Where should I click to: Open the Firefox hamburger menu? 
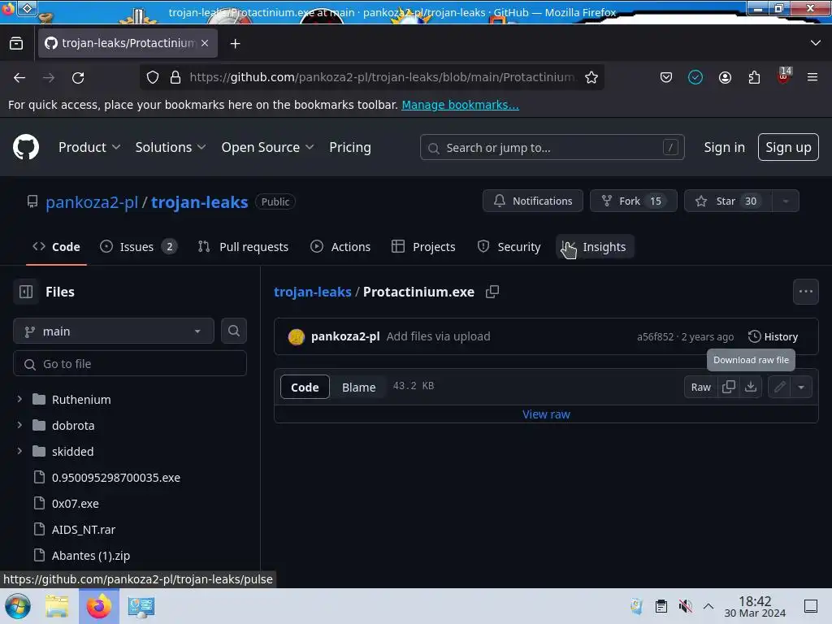[812, 77]
